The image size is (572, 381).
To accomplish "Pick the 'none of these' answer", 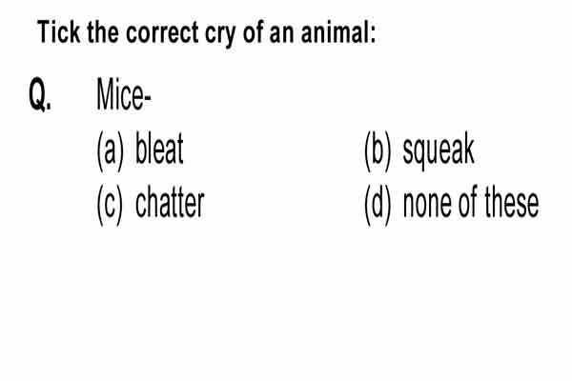I will click(452, 204).
